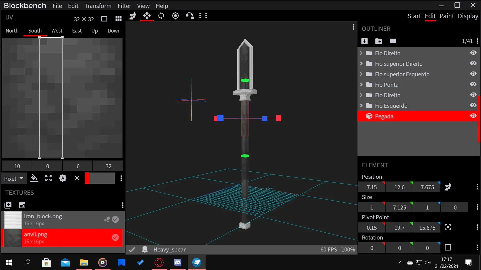Expand the Fio superior Esquerdo folder
This screenshot has height=270, width=481.
361,74
